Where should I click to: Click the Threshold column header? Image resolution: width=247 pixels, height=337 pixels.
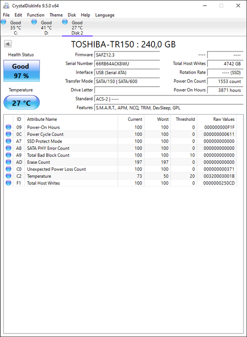point(184,119)
